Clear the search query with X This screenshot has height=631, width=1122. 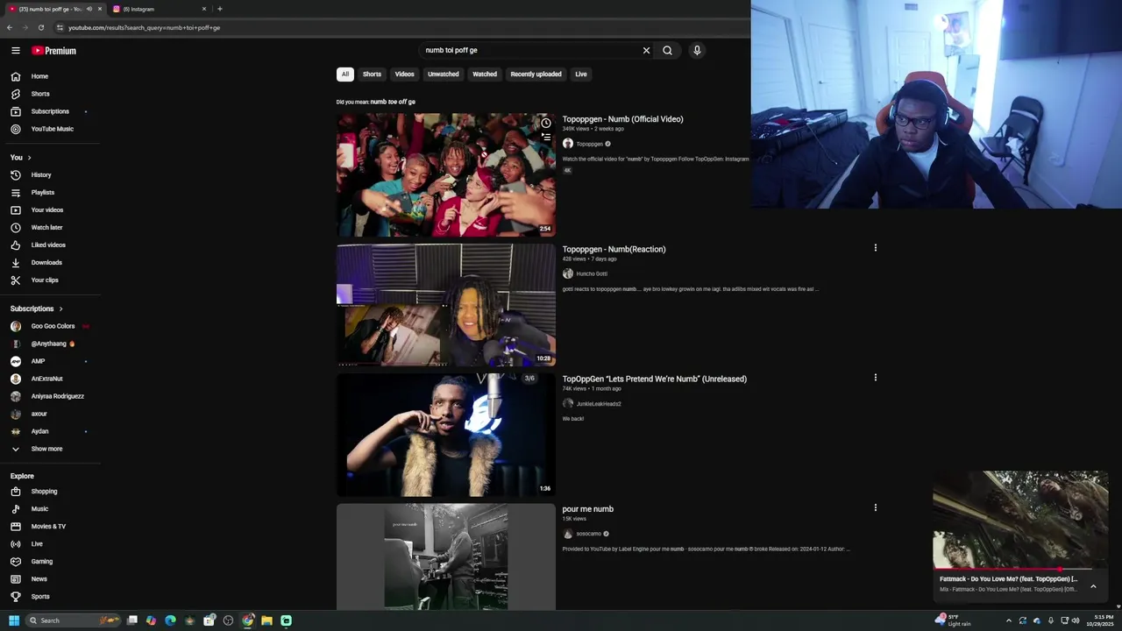(x=647, y=50)
